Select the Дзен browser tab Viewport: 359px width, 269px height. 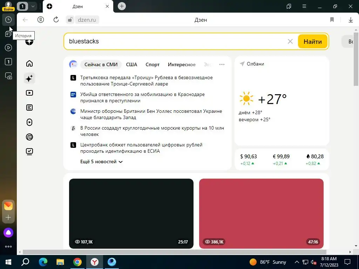click(77, 6)
